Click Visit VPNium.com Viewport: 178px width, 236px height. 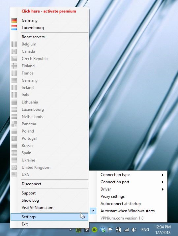click(x=49, y=208)
